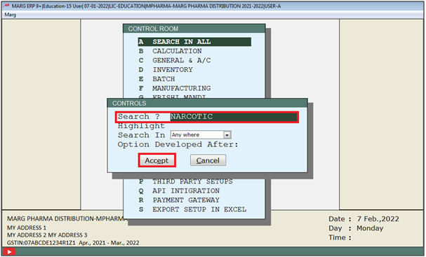
Task: Choose EXPORT SETUP IN EXCEL
Action: (192, 209)
